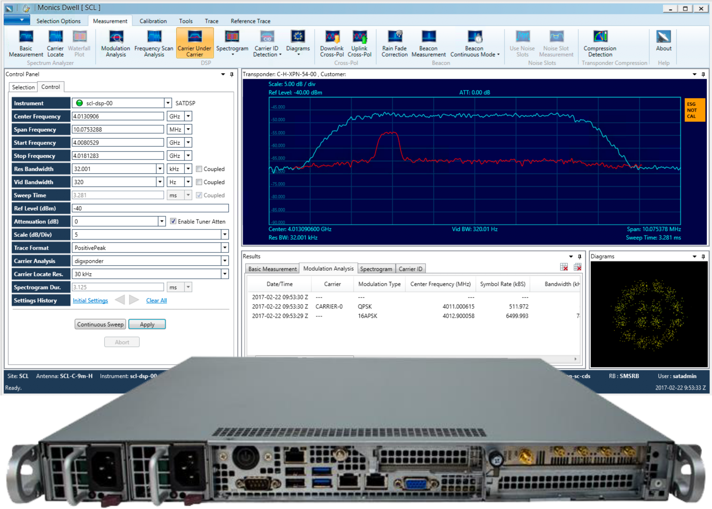Start the Spectrogram tool
Viewport: 712px width, 509px height.
click(232, 43)
